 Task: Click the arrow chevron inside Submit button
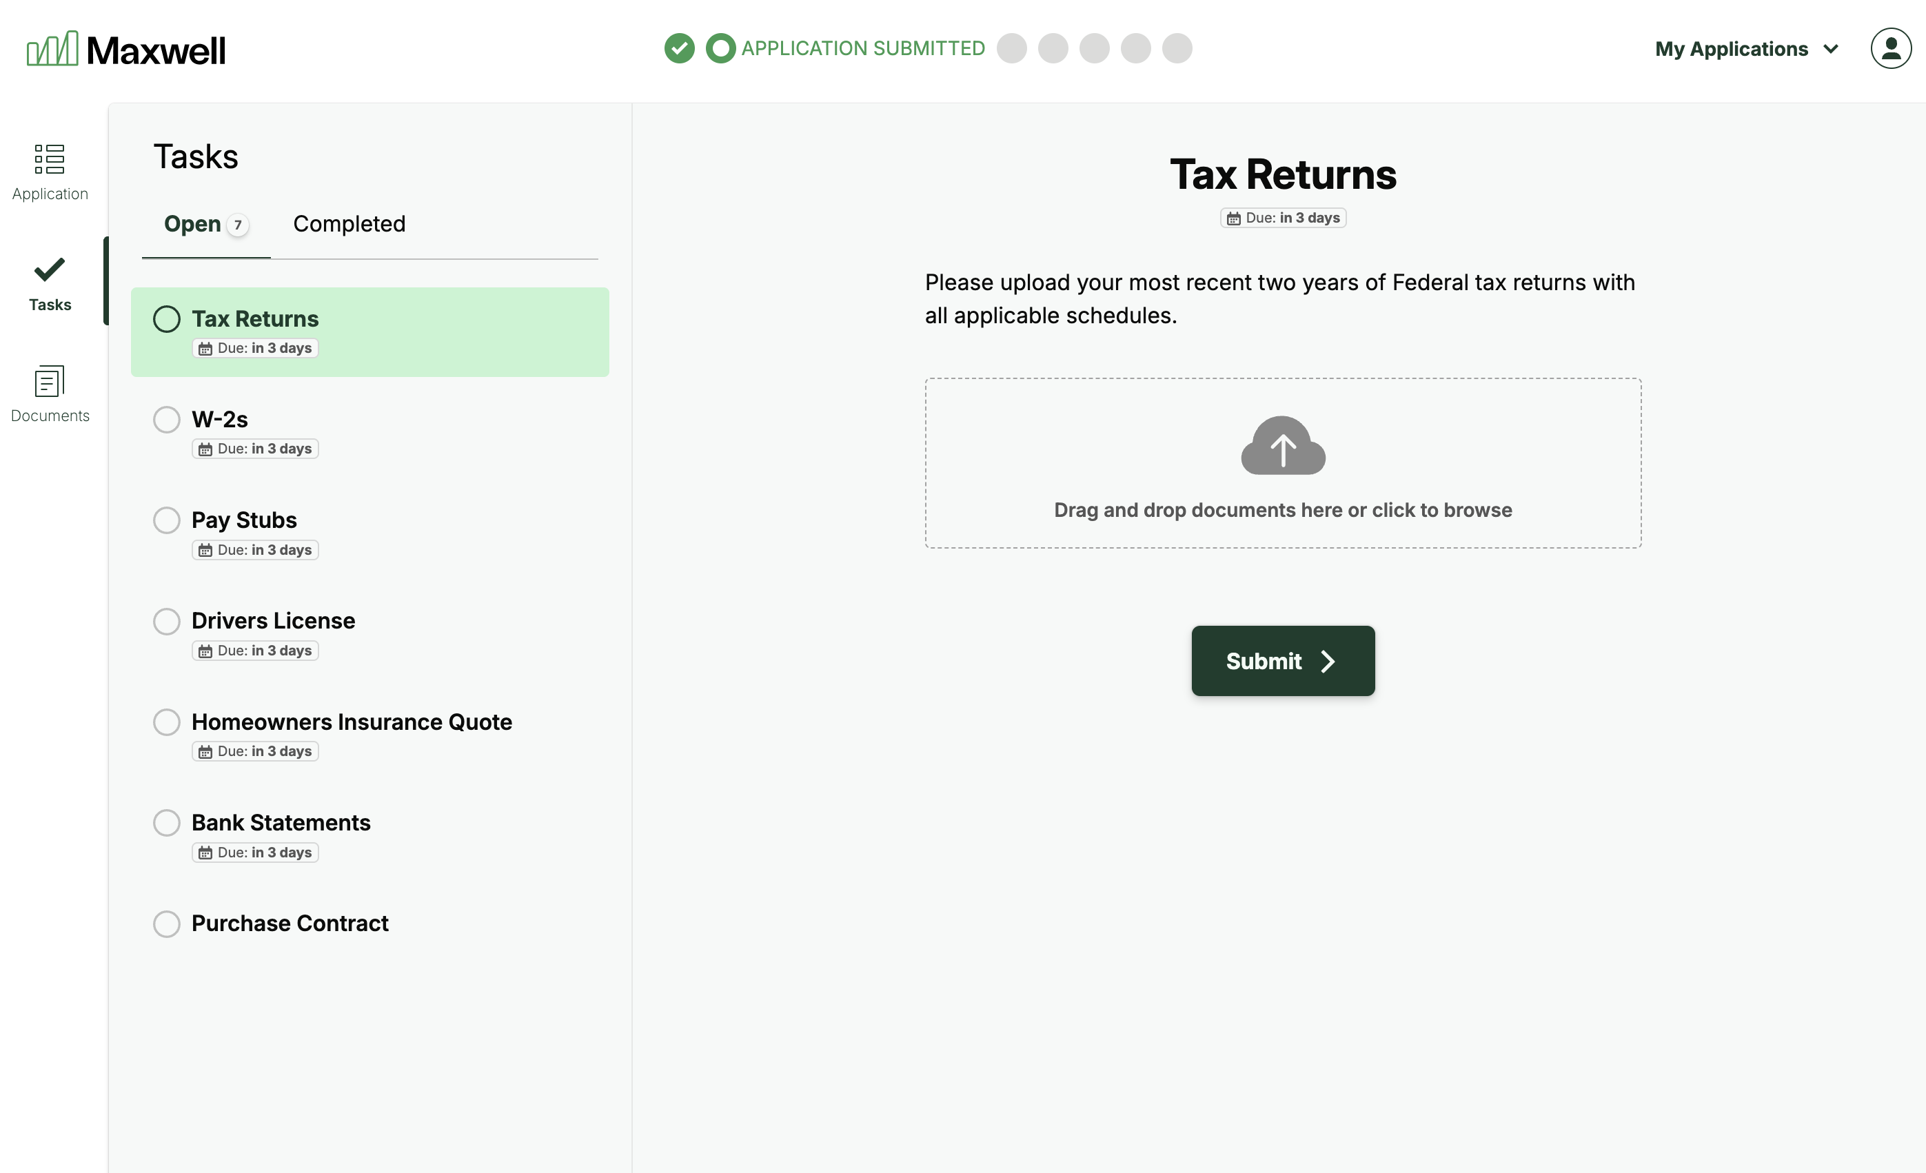point(1327,662)
